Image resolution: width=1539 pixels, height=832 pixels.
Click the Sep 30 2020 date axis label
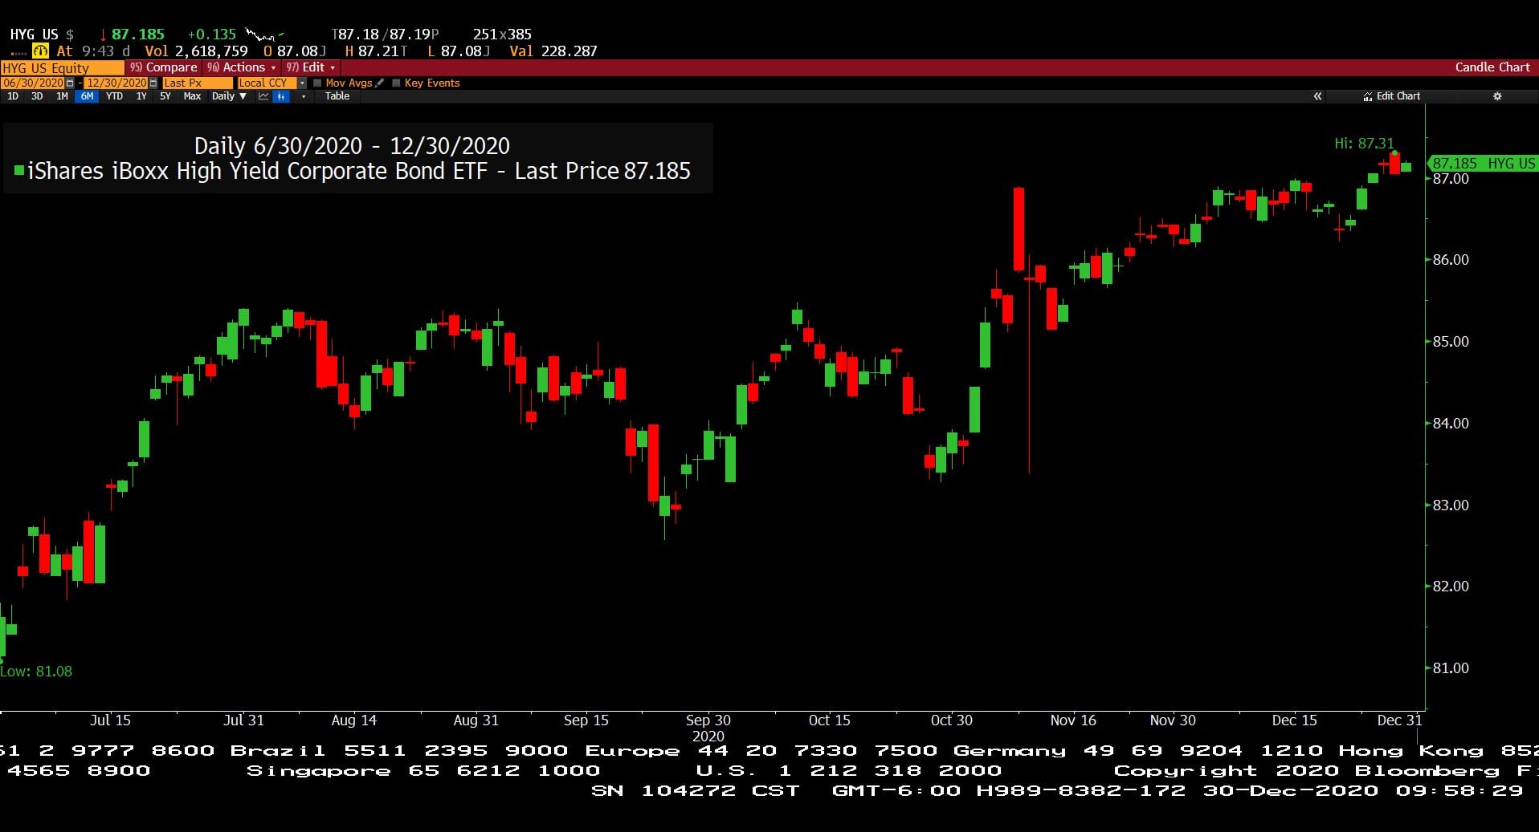click(708, 728)
